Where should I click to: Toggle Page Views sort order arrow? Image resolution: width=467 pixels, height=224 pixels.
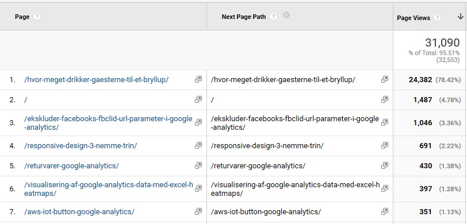(461, 17)
